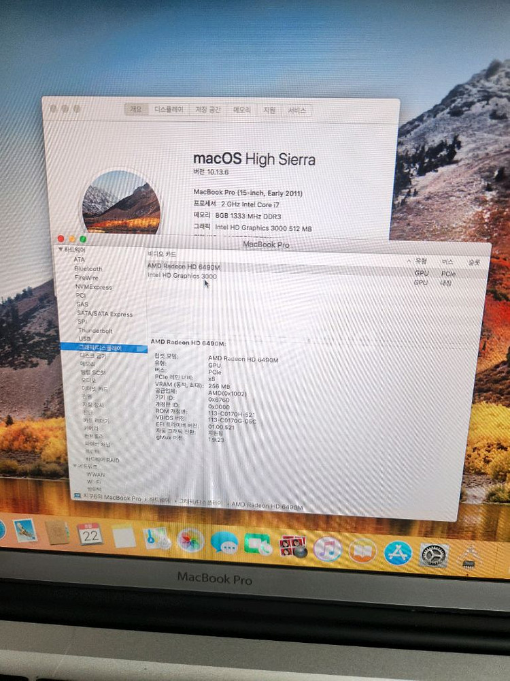Select USB in the sidebar
Screen dimensions: 510x681
(84, 338)
